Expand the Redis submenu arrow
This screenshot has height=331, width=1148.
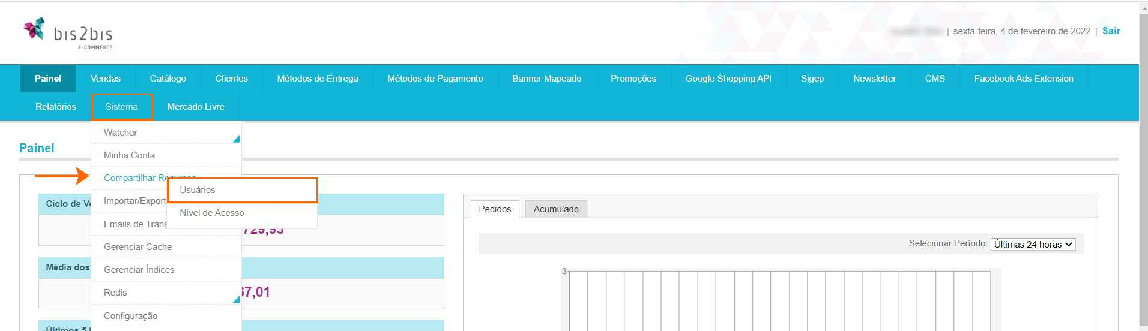(236, 299)
